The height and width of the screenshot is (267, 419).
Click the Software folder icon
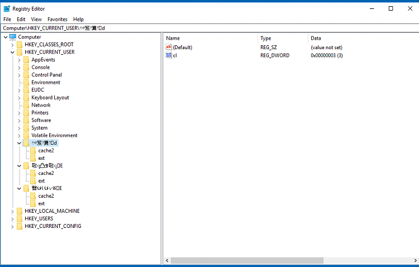point(26,120)
